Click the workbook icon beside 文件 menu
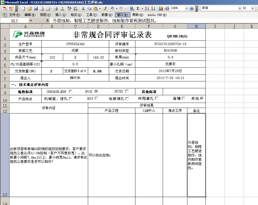This screenshot has height=205, width=258. [5, 15]
